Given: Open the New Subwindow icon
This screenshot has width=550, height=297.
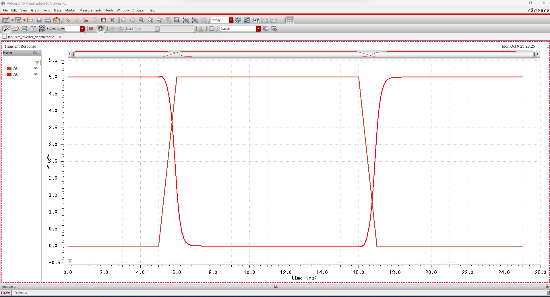Looking at the screenshot, I should click(18, 20).
